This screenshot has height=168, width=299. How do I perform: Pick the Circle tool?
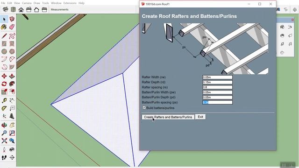coord(4,51)
